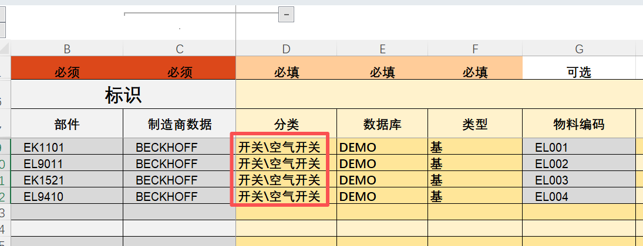Select column F header
The height and width of the screenshot is (246, 643).
click(474, 48)
